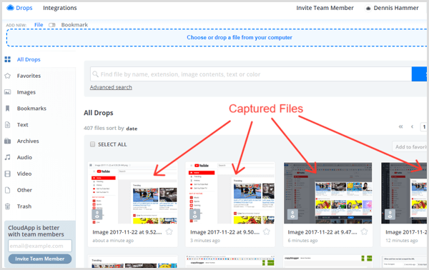The height and width of the screenshot is (270, 429).
Task: Open thumbnail of Image 2017-11-22 at 9.47
Action: click(327, 193)
